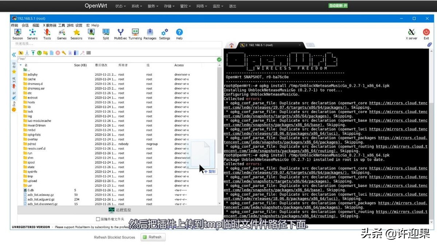Image resolution: width=437 pixels, height=246 pixels.
Task: Click the file list vertical scrollbar
Action: tap(219, 109)
